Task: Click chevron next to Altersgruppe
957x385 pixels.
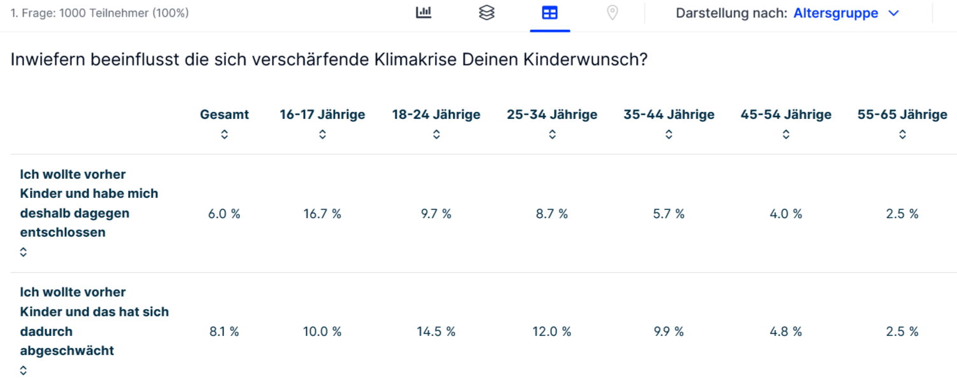Action: click(893, 13)
